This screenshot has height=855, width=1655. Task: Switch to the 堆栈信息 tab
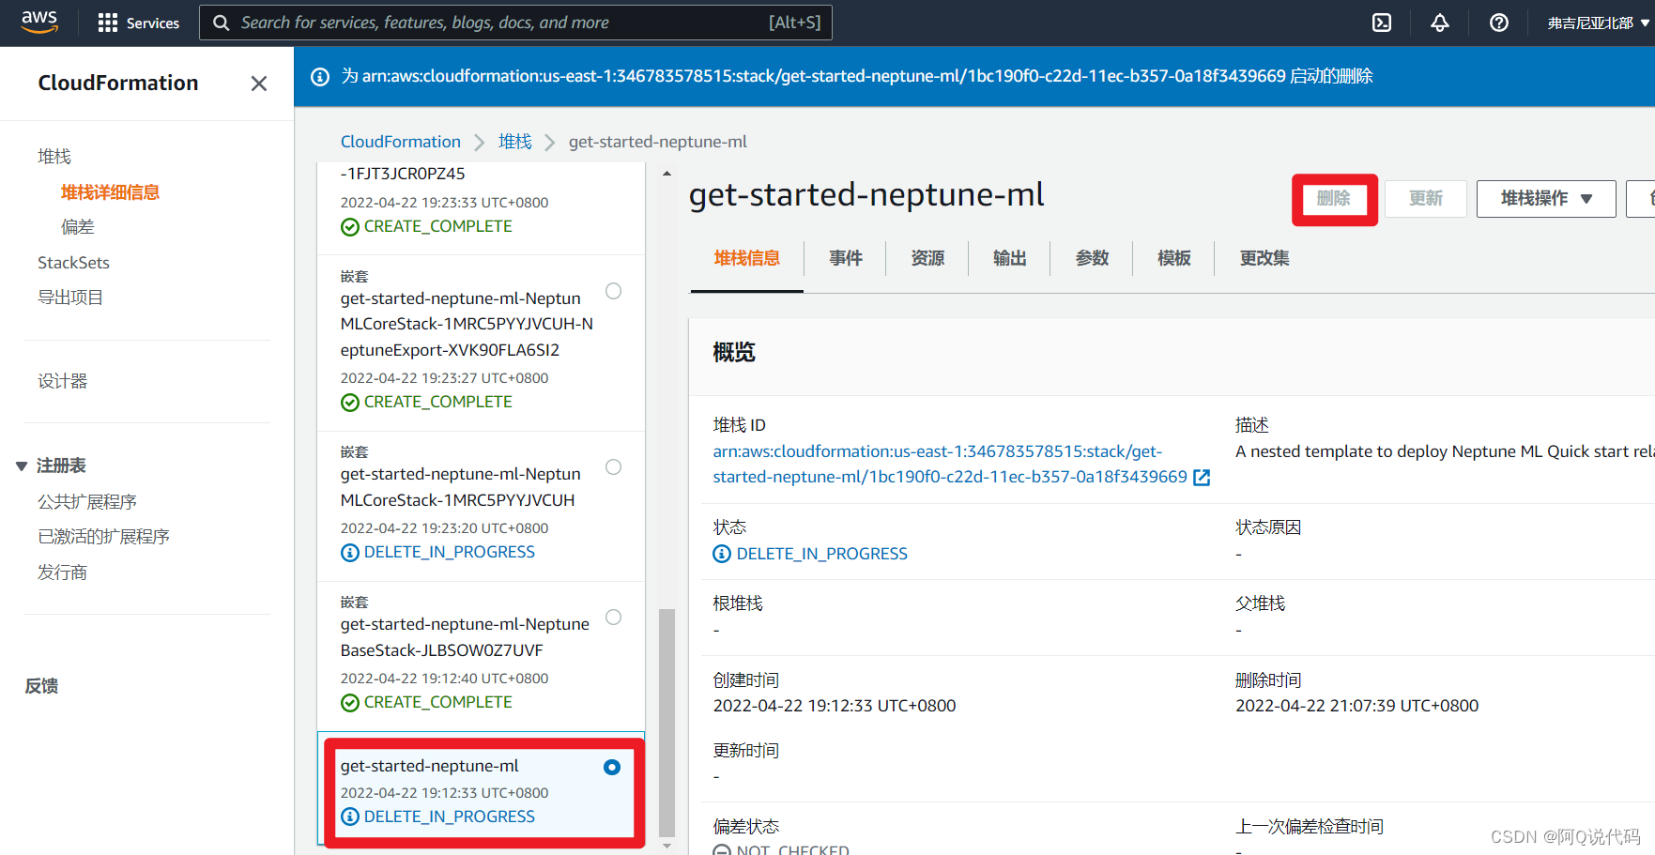[x=746, y=258]
